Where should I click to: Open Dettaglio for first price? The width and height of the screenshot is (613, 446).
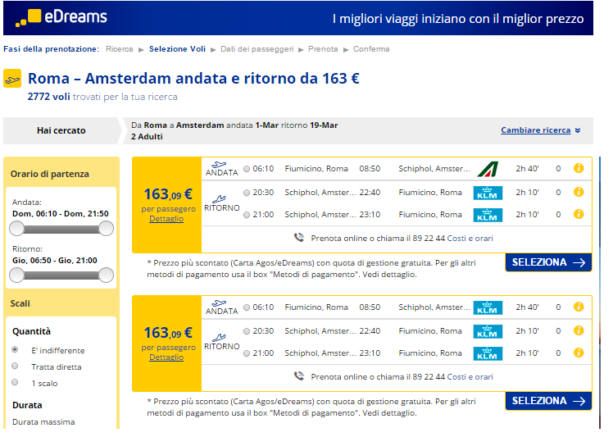166,219
